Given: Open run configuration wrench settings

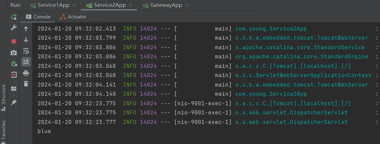Looking at the screenshot, I should point(14,28).
